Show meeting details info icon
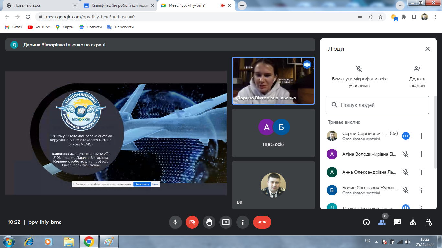 (x=366, y=222)
